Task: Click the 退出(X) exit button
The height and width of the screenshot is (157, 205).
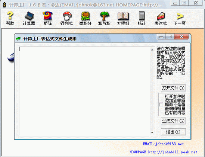Action: [173, 132]
